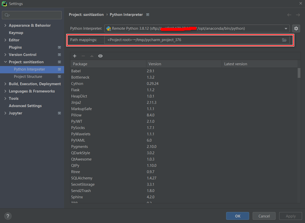Select the Babel package row
Screen dimensions: 305x223
[184, 71]
